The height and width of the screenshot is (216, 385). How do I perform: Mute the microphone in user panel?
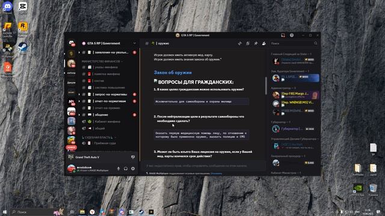point(119,169)
